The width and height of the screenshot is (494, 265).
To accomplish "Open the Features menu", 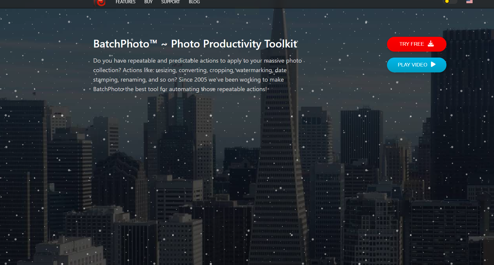I will (125, 2).
